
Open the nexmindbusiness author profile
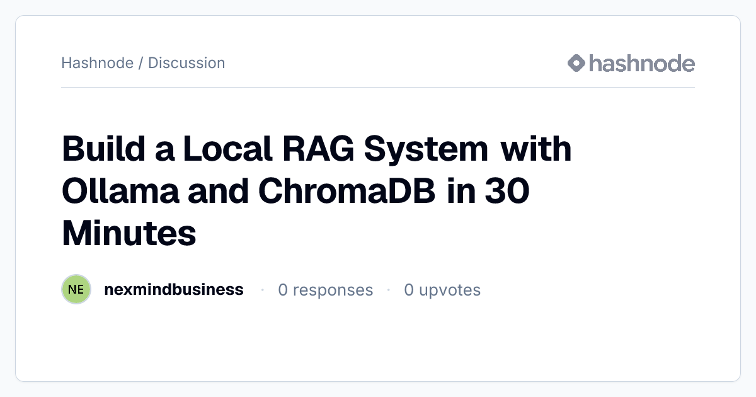(174, 290)
